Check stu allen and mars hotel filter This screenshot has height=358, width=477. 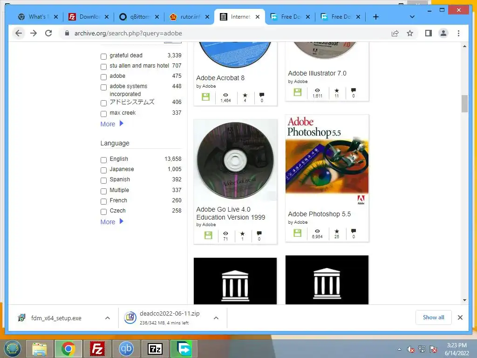coord(104,67)
